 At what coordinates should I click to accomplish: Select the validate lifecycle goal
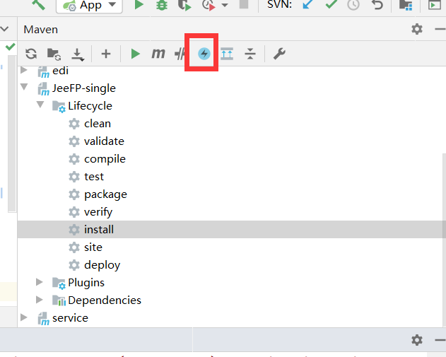click(104, 141)
